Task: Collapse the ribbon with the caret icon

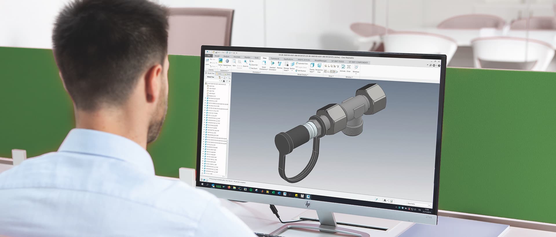Action: tap(428, 65)
